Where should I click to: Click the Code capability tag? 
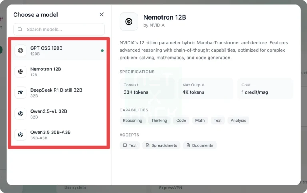[181, 120]
